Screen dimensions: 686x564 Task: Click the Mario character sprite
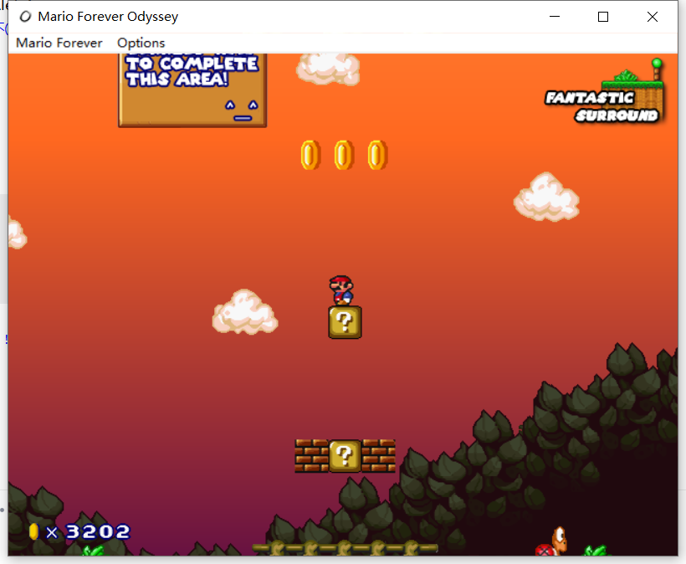pyautogui.click(x=341, y=290)
